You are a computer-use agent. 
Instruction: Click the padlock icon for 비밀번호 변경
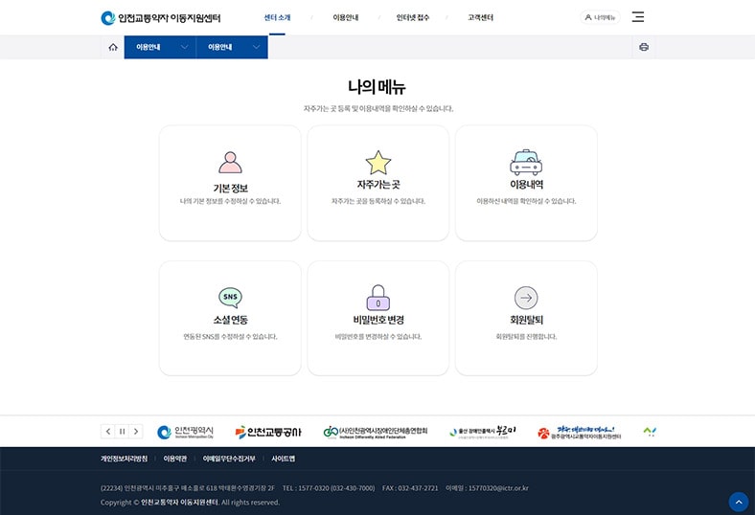(377, 297)
